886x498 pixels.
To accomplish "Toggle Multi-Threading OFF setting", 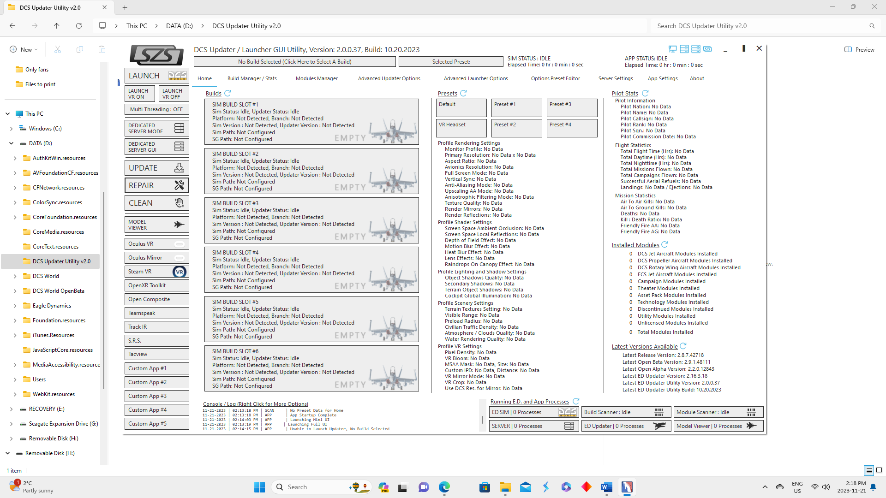I will point(156,109).
